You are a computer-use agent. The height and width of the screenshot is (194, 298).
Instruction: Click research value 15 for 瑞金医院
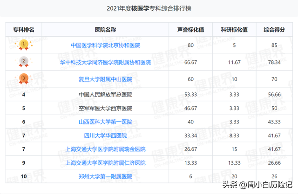(x=234, y=149)
